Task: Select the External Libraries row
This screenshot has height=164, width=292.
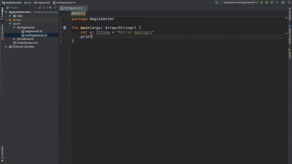Action: coord(21,46)
